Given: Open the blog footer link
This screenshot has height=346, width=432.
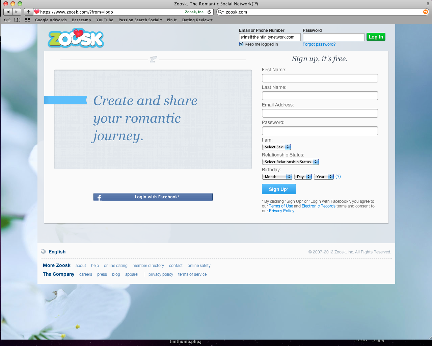Looking at the screenshot, I should click(x=116, y=274).
